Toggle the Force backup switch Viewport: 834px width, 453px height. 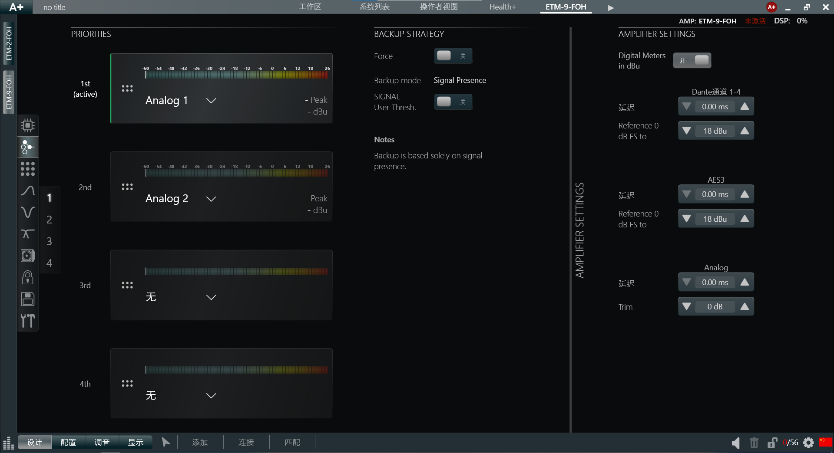(453, 56)
